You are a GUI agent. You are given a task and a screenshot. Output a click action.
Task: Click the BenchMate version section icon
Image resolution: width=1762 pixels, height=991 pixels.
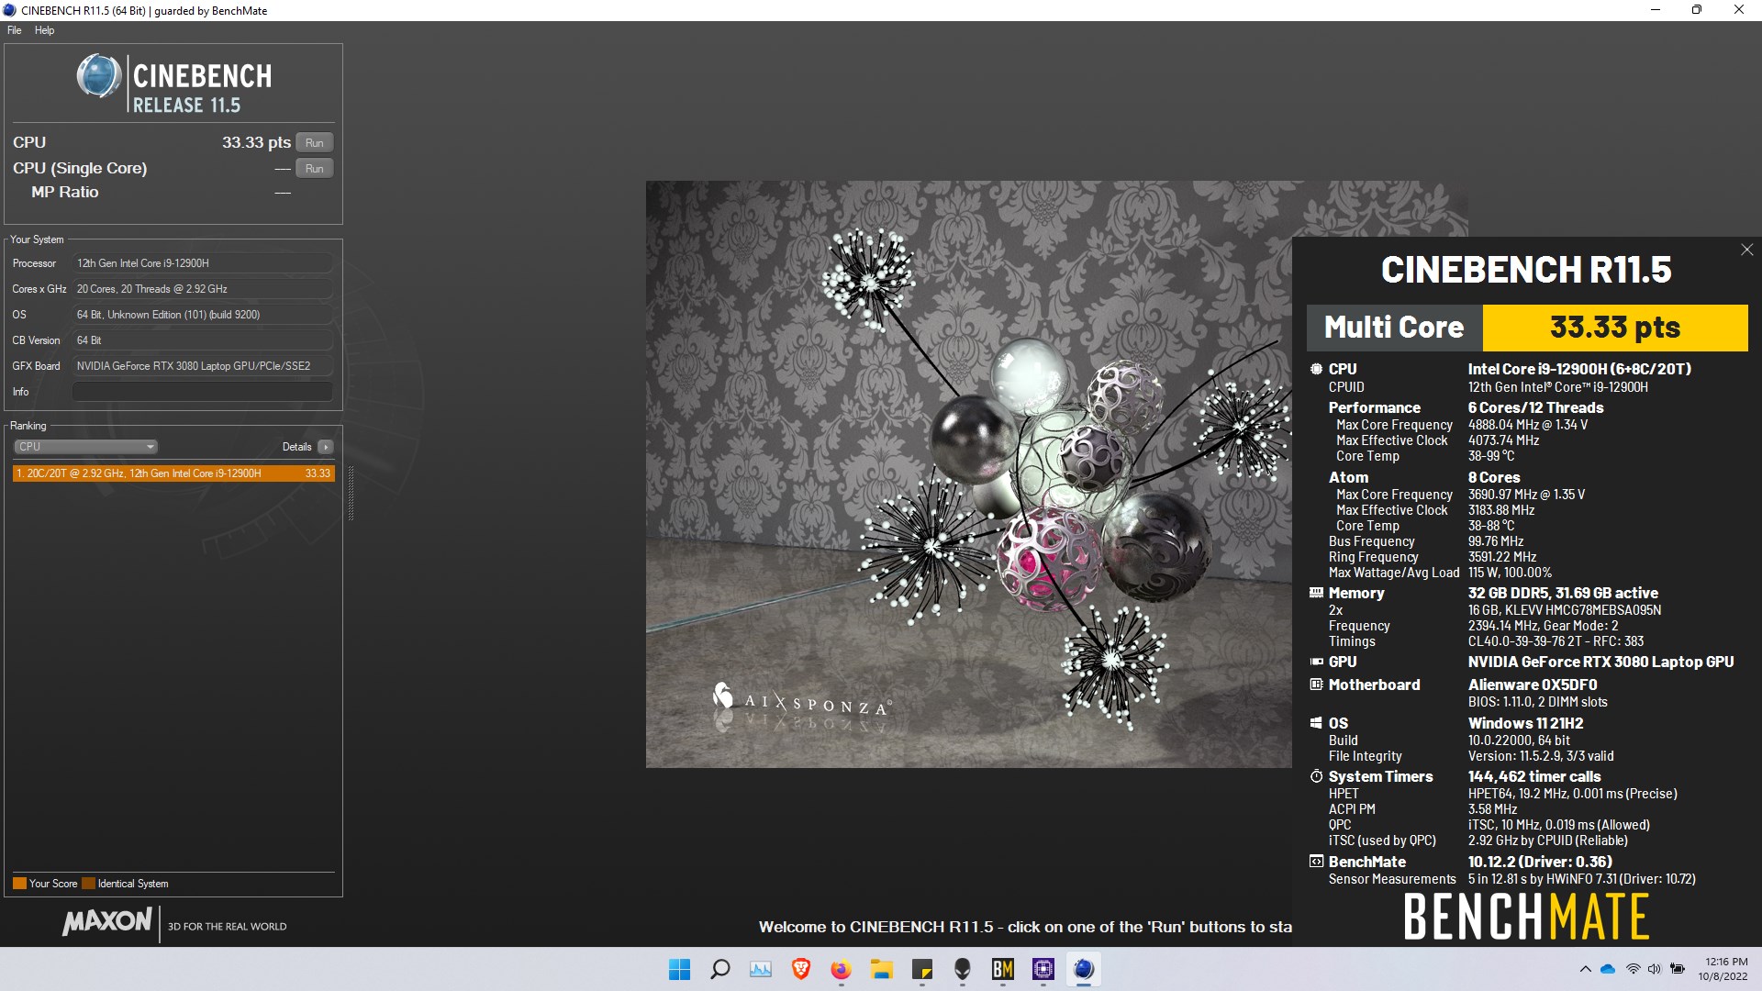click(x=1316, y=862)
